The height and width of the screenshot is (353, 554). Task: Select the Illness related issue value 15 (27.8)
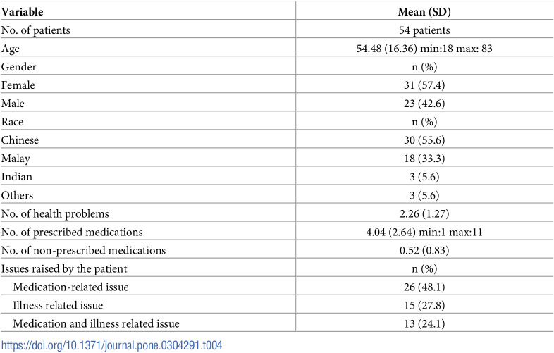(x=424, y=305)
